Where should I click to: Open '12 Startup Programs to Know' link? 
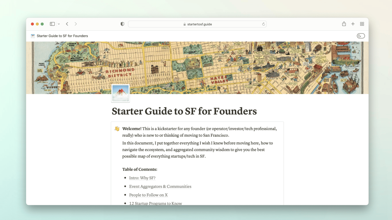156,203
